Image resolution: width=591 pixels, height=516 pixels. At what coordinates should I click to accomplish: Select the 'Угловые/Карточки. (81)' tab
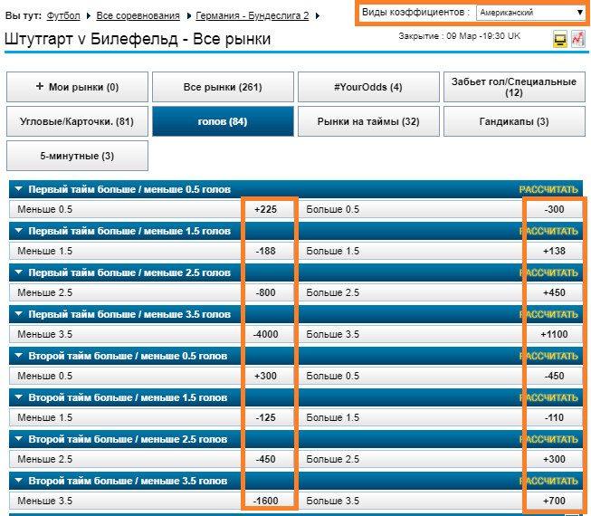pyautogui.click(x=76, y=121)
